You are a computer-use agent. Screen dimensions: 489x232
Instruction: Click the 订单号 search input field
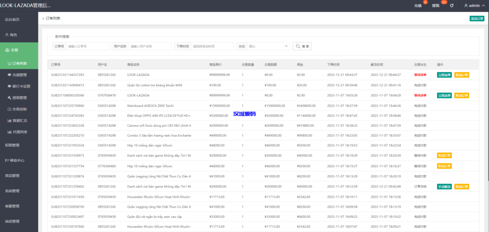click(x=87, y=46)
